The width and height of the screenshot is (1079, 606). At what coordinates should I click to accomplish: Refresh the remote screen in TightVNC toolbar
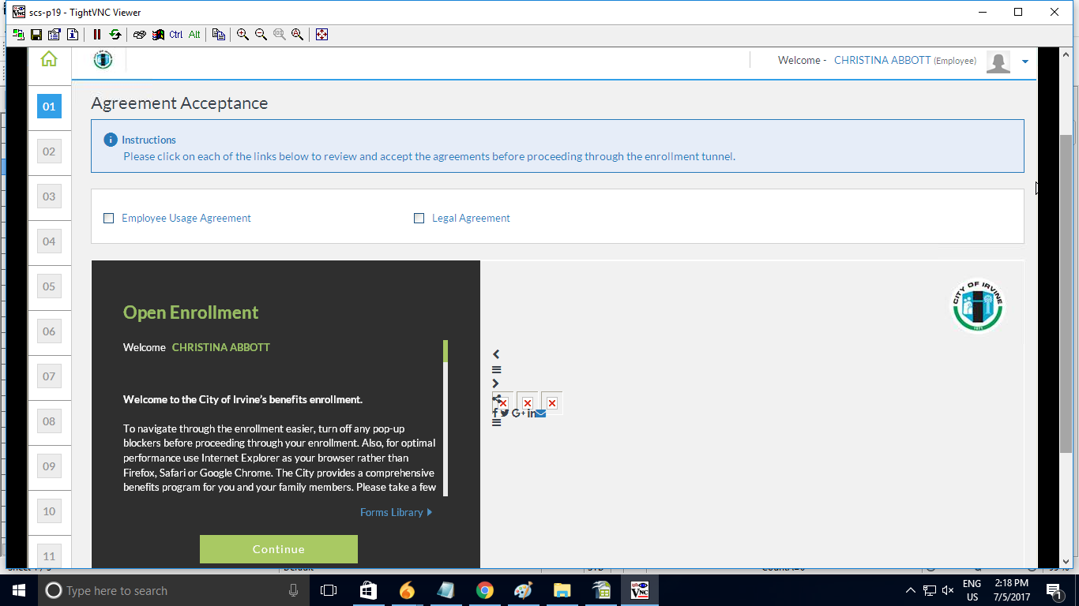116,34
